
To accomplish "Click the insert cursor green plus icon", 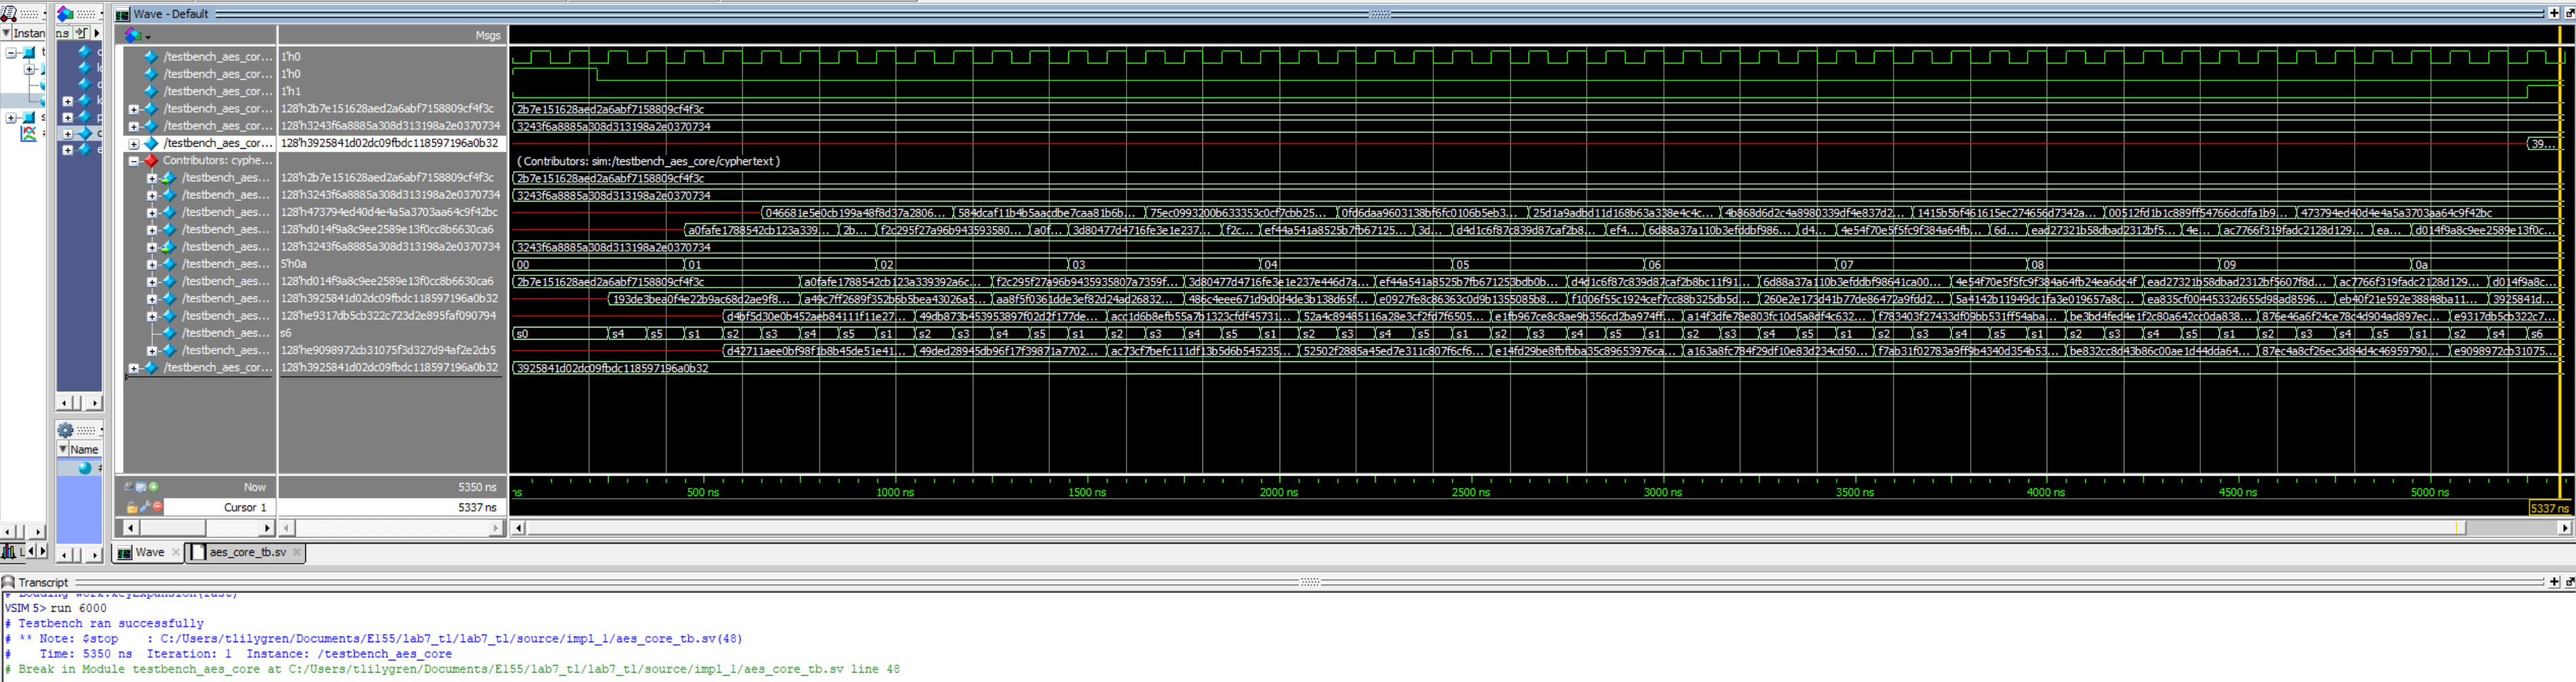I will [x=153, y=487].
